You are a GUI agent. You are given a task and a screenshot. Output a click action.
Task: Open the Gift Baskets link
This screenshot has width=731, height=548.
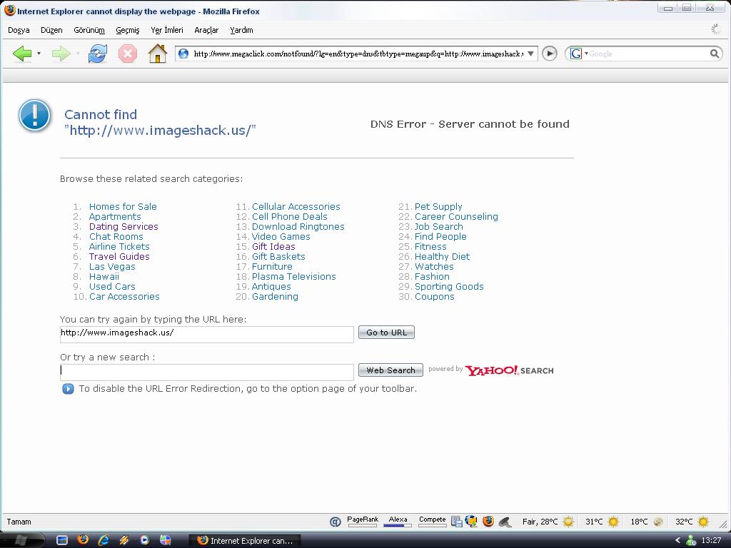coord(278,256)
